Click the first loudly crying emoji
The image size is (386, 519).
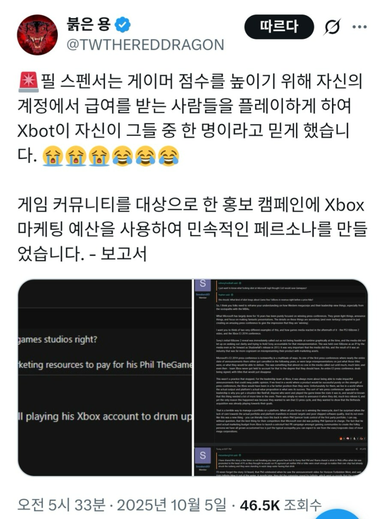(53, 156)
